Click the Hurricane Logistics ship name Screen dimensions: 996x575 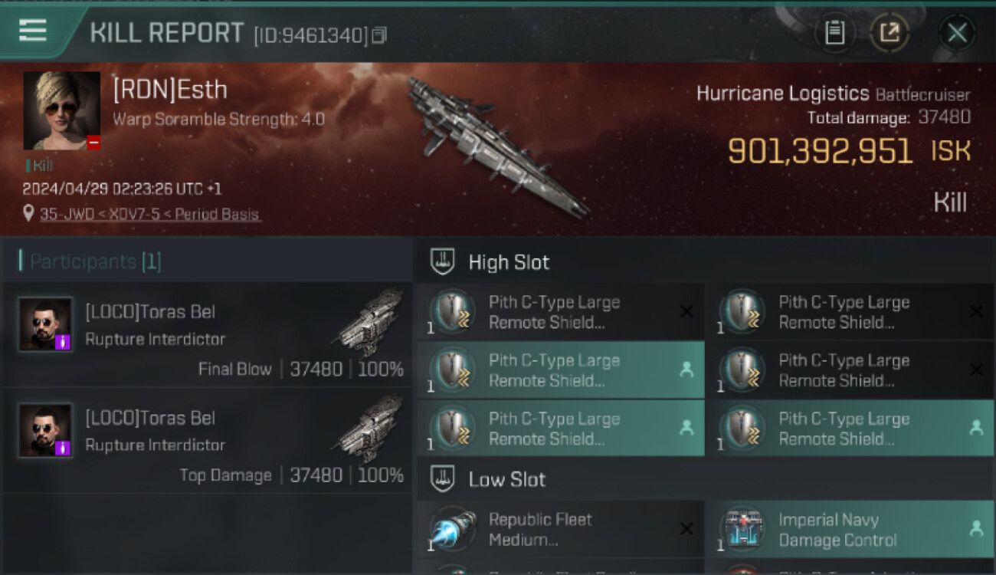pyautogui.click(x=782, y=94)
